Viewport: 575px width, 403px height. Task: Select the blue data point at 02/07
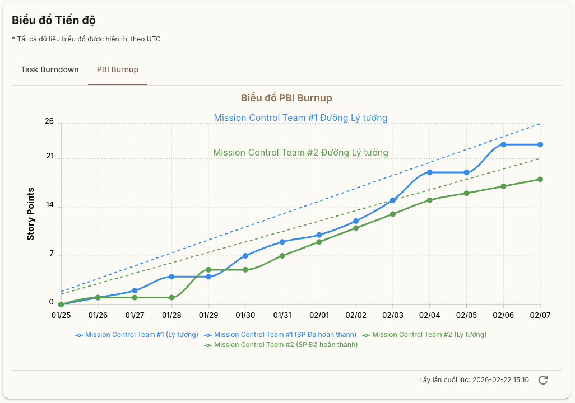coord(540,144)
